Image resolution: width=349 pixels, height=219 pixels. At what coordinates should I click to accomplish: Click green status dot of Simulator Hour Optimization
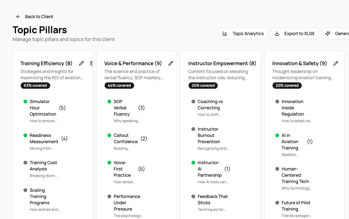(x=25, y=102)
